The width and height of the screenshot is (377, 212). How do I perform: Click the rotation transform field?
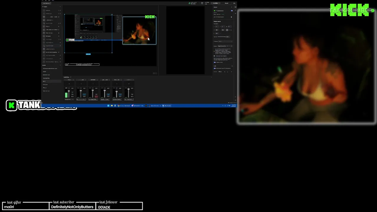[x=230, y=26]
